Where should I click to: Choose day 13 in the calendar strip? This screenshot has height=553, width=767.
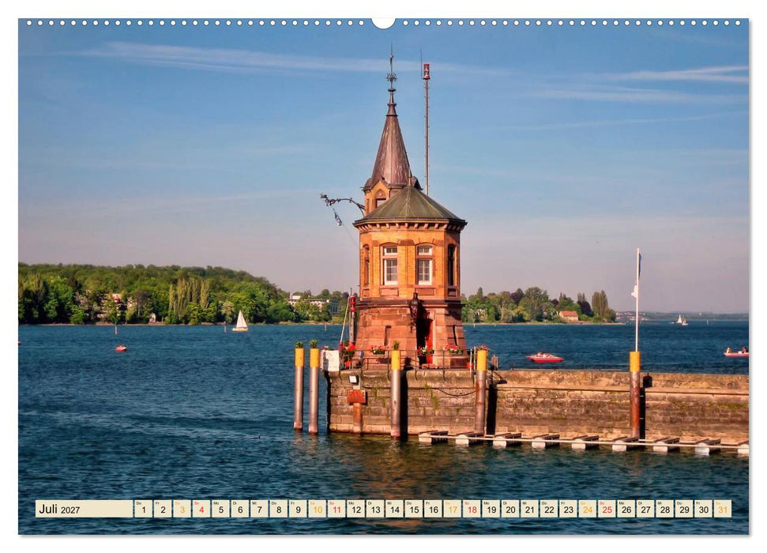(375, 509)
